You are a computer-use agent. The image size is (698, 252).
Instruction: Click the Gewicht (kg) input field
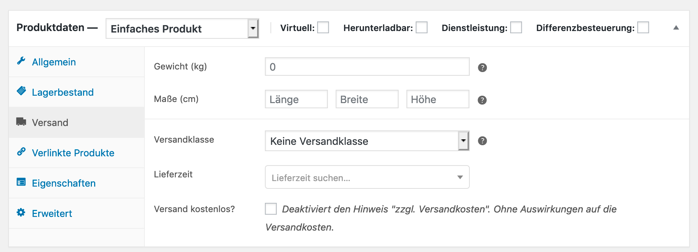pos(367,67)
